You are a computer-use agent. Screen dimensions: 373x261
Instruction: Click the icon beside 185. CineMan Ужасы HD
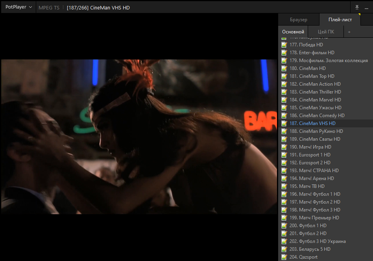click(x=284, y=107)
